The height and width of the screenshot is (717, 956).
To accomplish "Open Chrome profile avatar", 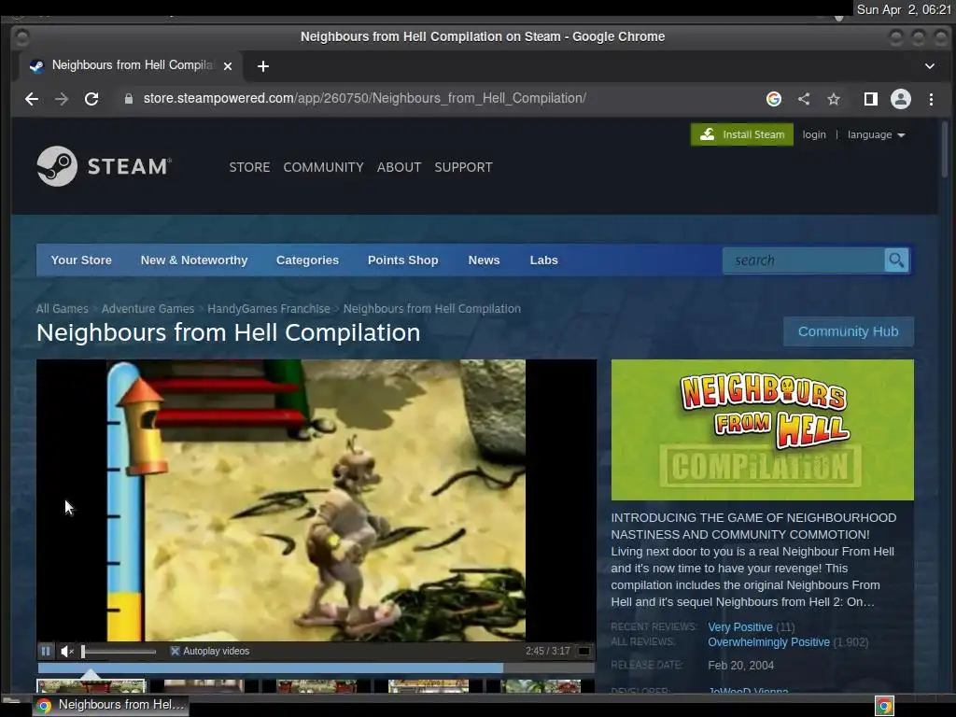I will click(x=901, y=99).
